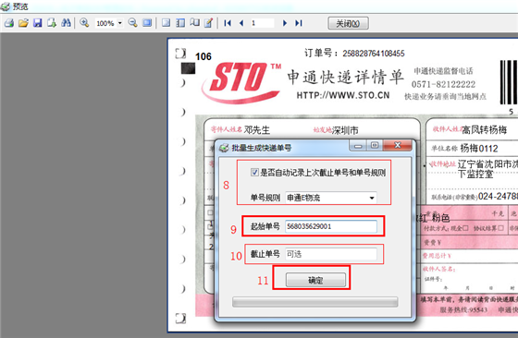The height and width of the screenshot is (338, 518).
Task: Click the 起始单号 input field
Action: pyautogui.click(x=331, y=226)
